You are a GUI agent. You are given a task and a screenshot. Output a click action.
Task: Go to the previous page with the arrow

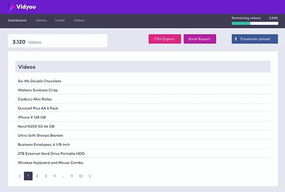point(20,176)
